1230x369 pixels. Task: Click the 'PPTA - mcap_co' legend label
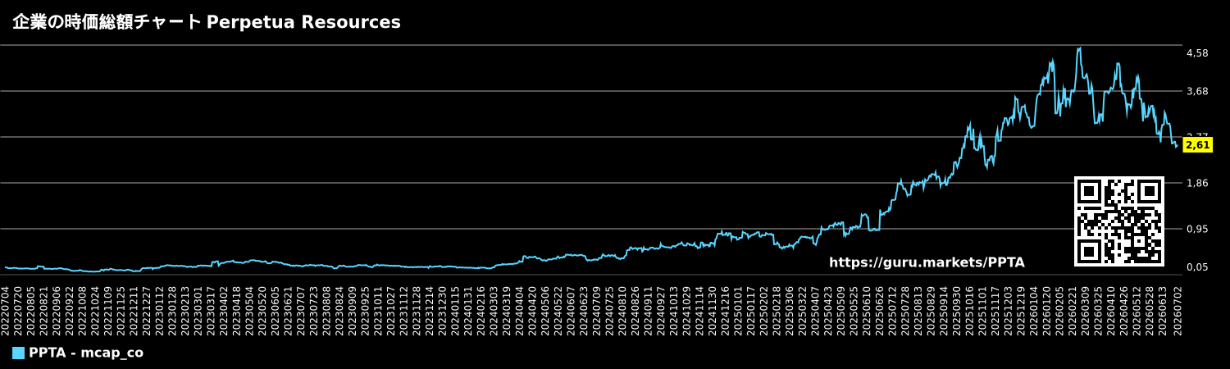pyautogui.click(x=86, y=353)
